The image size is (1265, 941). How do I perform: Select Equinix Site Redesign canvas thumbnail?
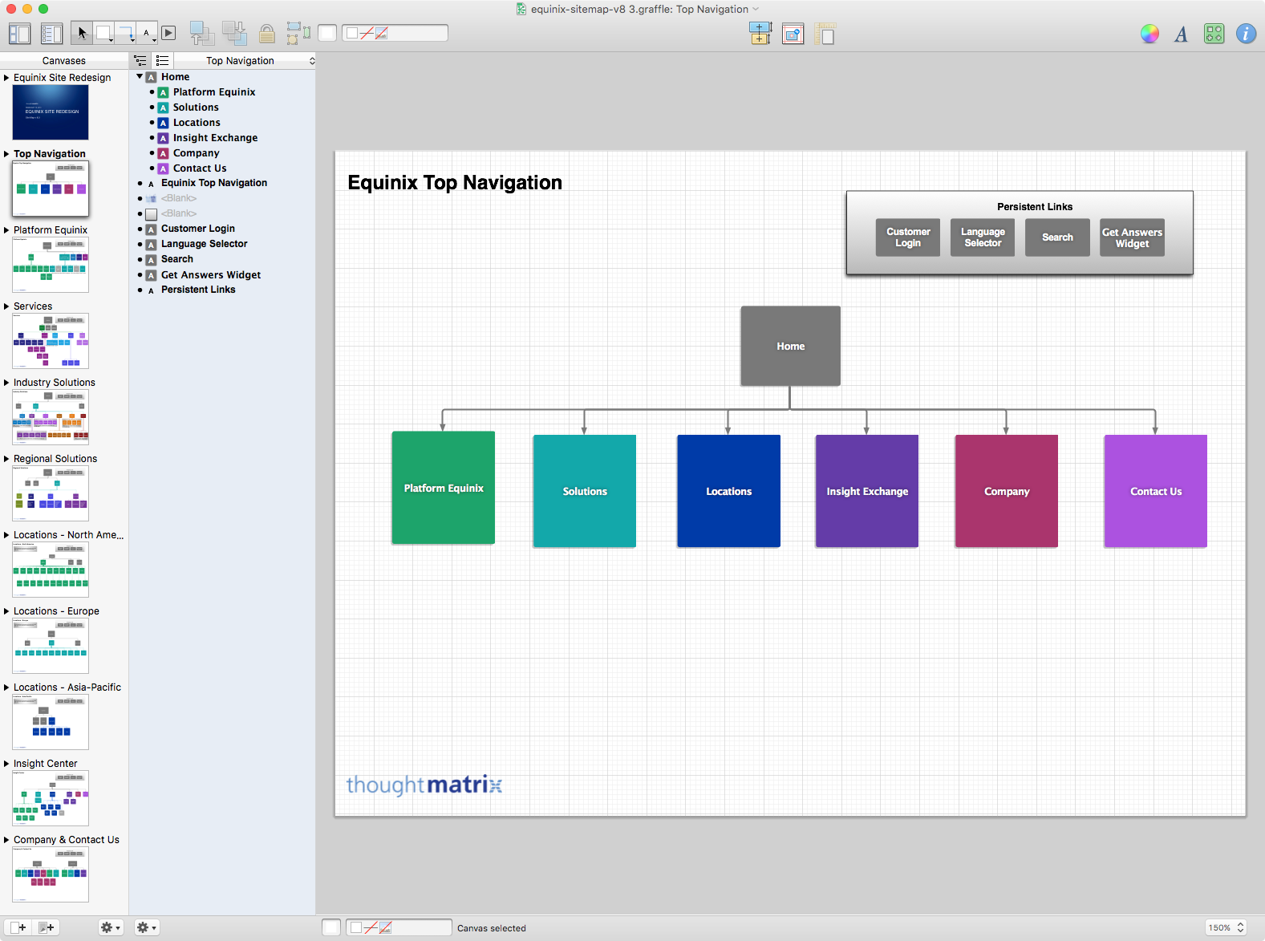point(51,112)
